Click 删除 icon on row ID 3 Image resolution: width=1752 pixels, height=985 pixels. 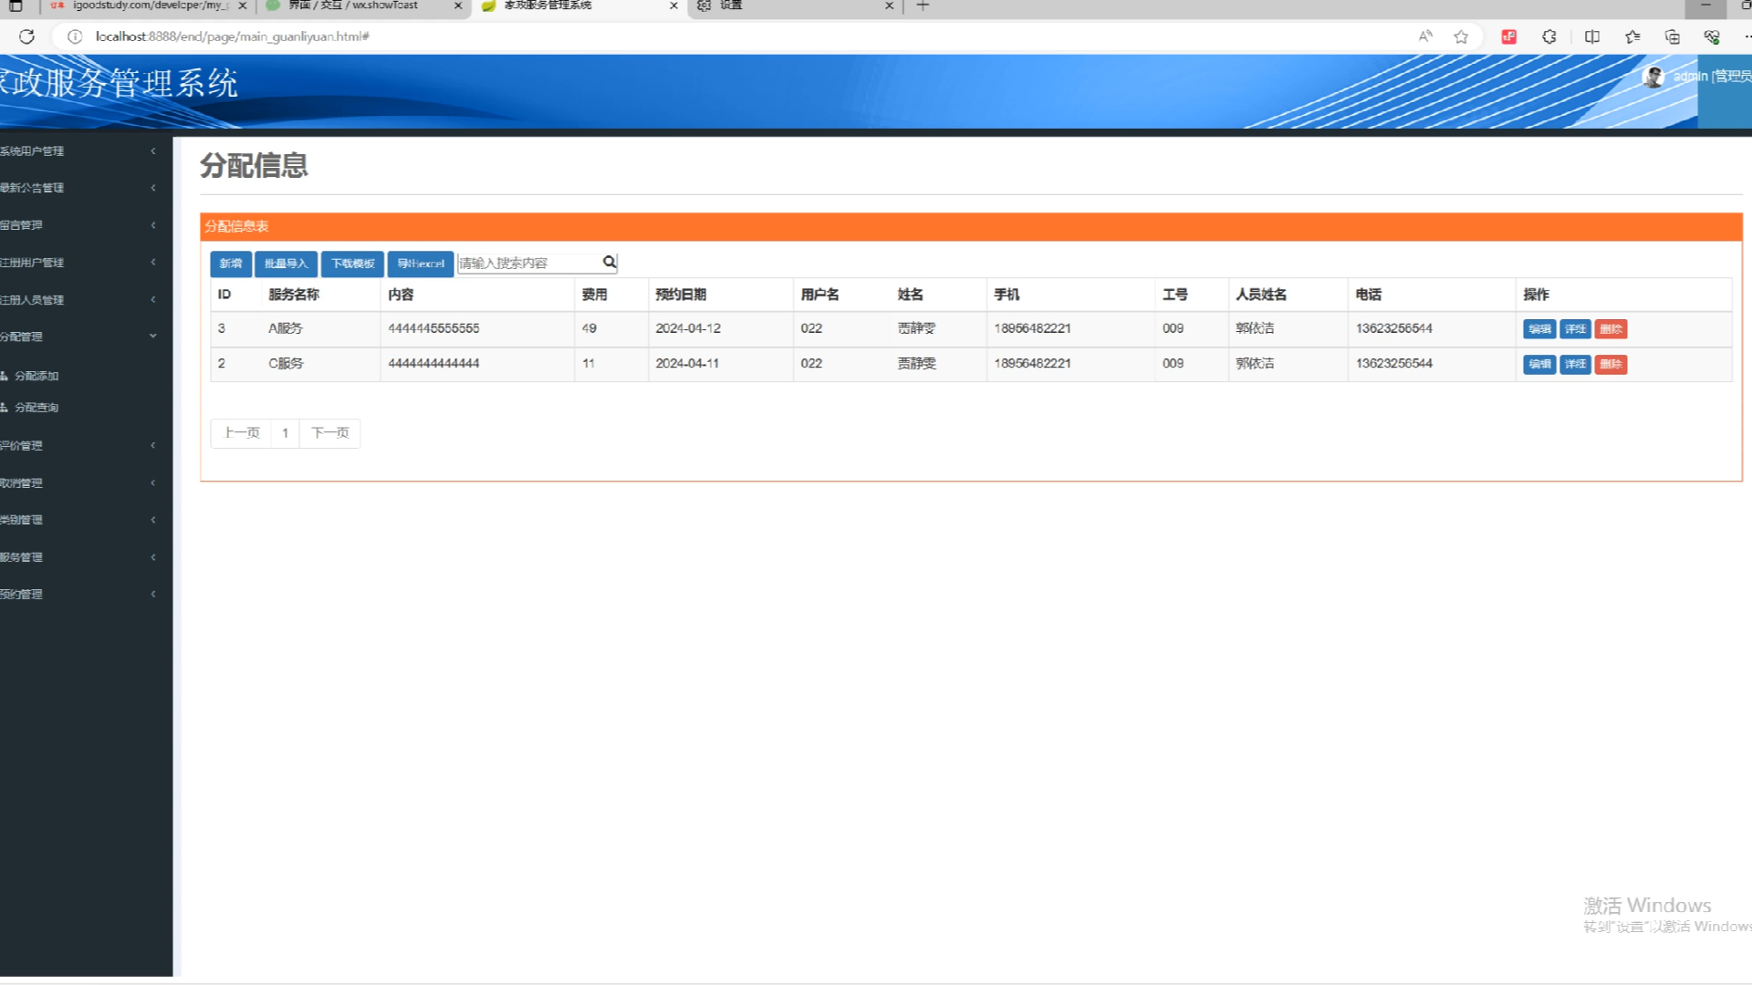[1610, 328]
